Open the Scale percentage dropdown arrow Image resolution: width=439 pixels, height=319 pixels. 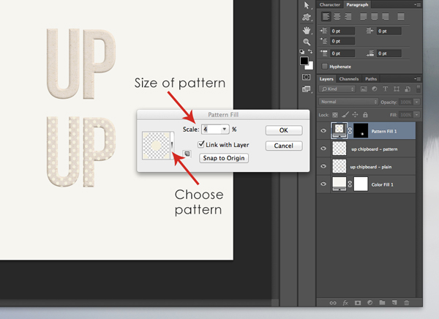pos(224,130)
